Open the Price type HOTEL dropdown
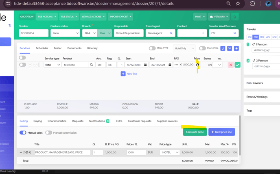 coord(169,152)
